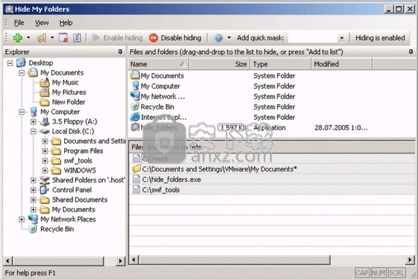Click the green plus Add to list icon
This screenshot has width=418, height=279.
click(18, 38)
